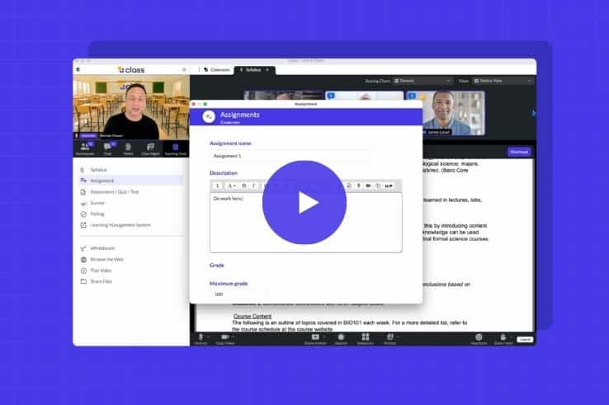This screenshot has height=405, width=609.
Task: Expand the font style dropdown in editor
Action: [x=232, y=186]
